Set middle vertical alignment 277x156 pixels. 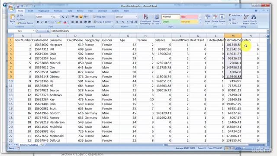tap(77, 16)
